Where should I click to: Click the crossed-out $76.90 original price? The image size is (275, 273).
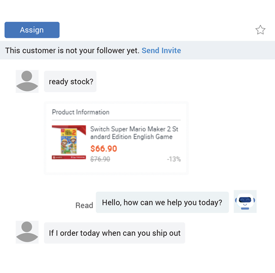pyautogui.click(x=100, y=159)
